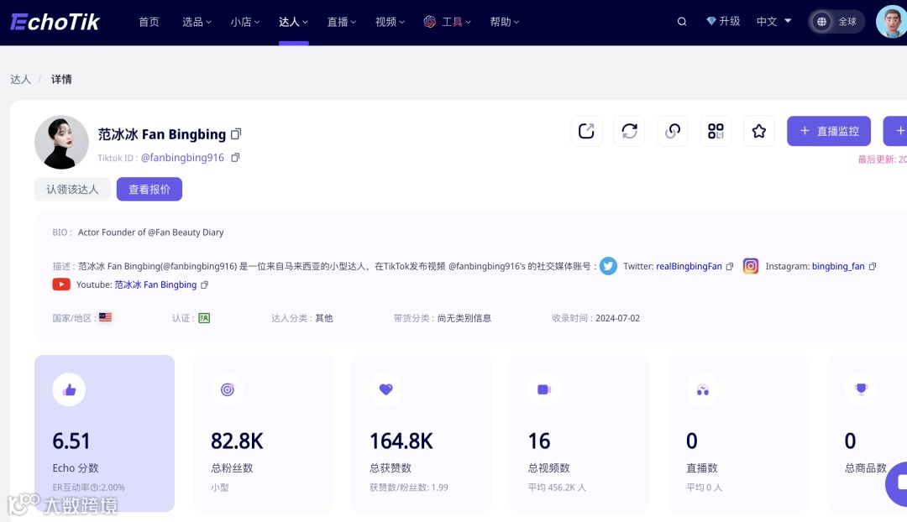Click ER互动率 2.00% text
This screenshot has width=907, height=522.
tap(88, 488)
